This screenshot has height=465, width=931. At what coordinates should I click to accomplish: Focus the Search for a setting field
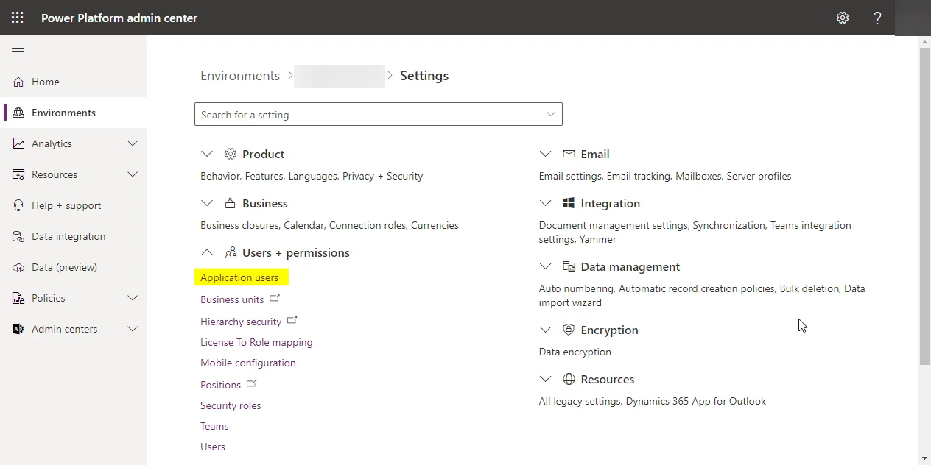(379, 114)
